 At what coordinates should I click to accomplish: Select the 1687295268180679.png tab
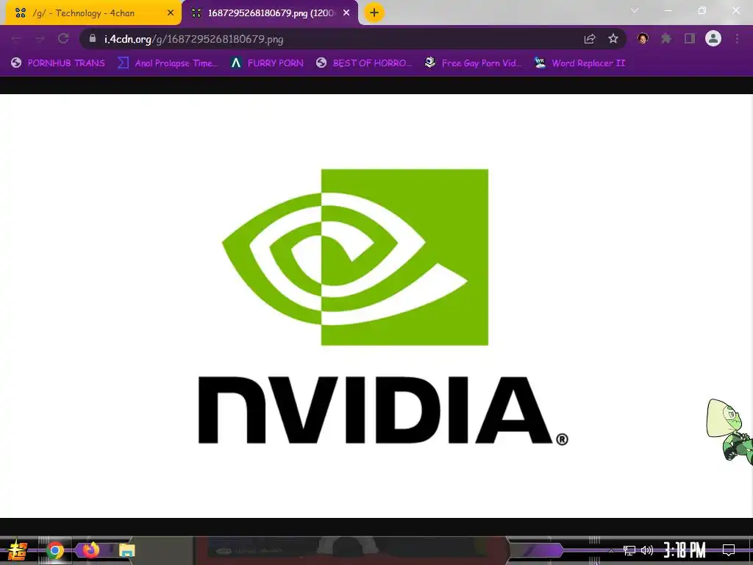(x=271, y=13)
